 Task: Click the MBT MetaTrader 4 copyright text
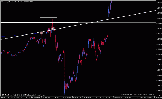coord(23,95)
